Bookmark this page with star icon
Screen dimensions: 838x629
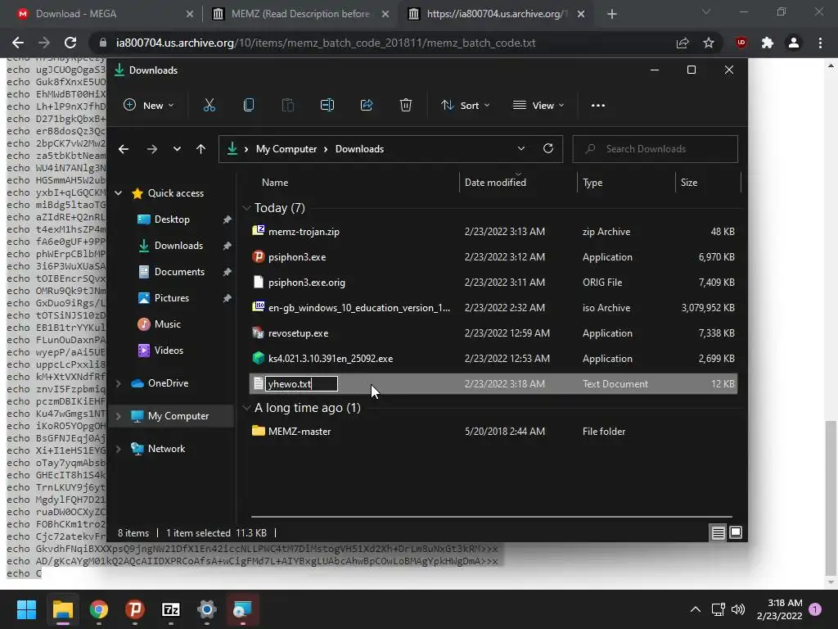tap(709, 43)
